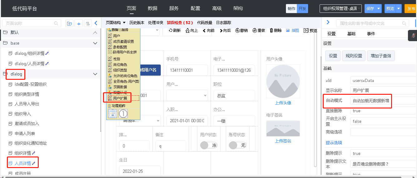Screen dimensions: 417x178
Task: Switch to the 事件 properties tab
Action: (371, 34)
